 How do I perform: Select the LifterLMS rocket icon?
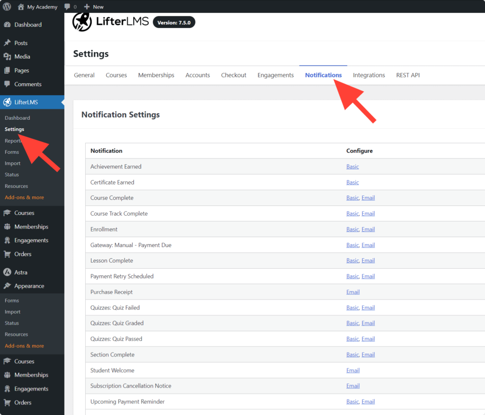[8, 102]
